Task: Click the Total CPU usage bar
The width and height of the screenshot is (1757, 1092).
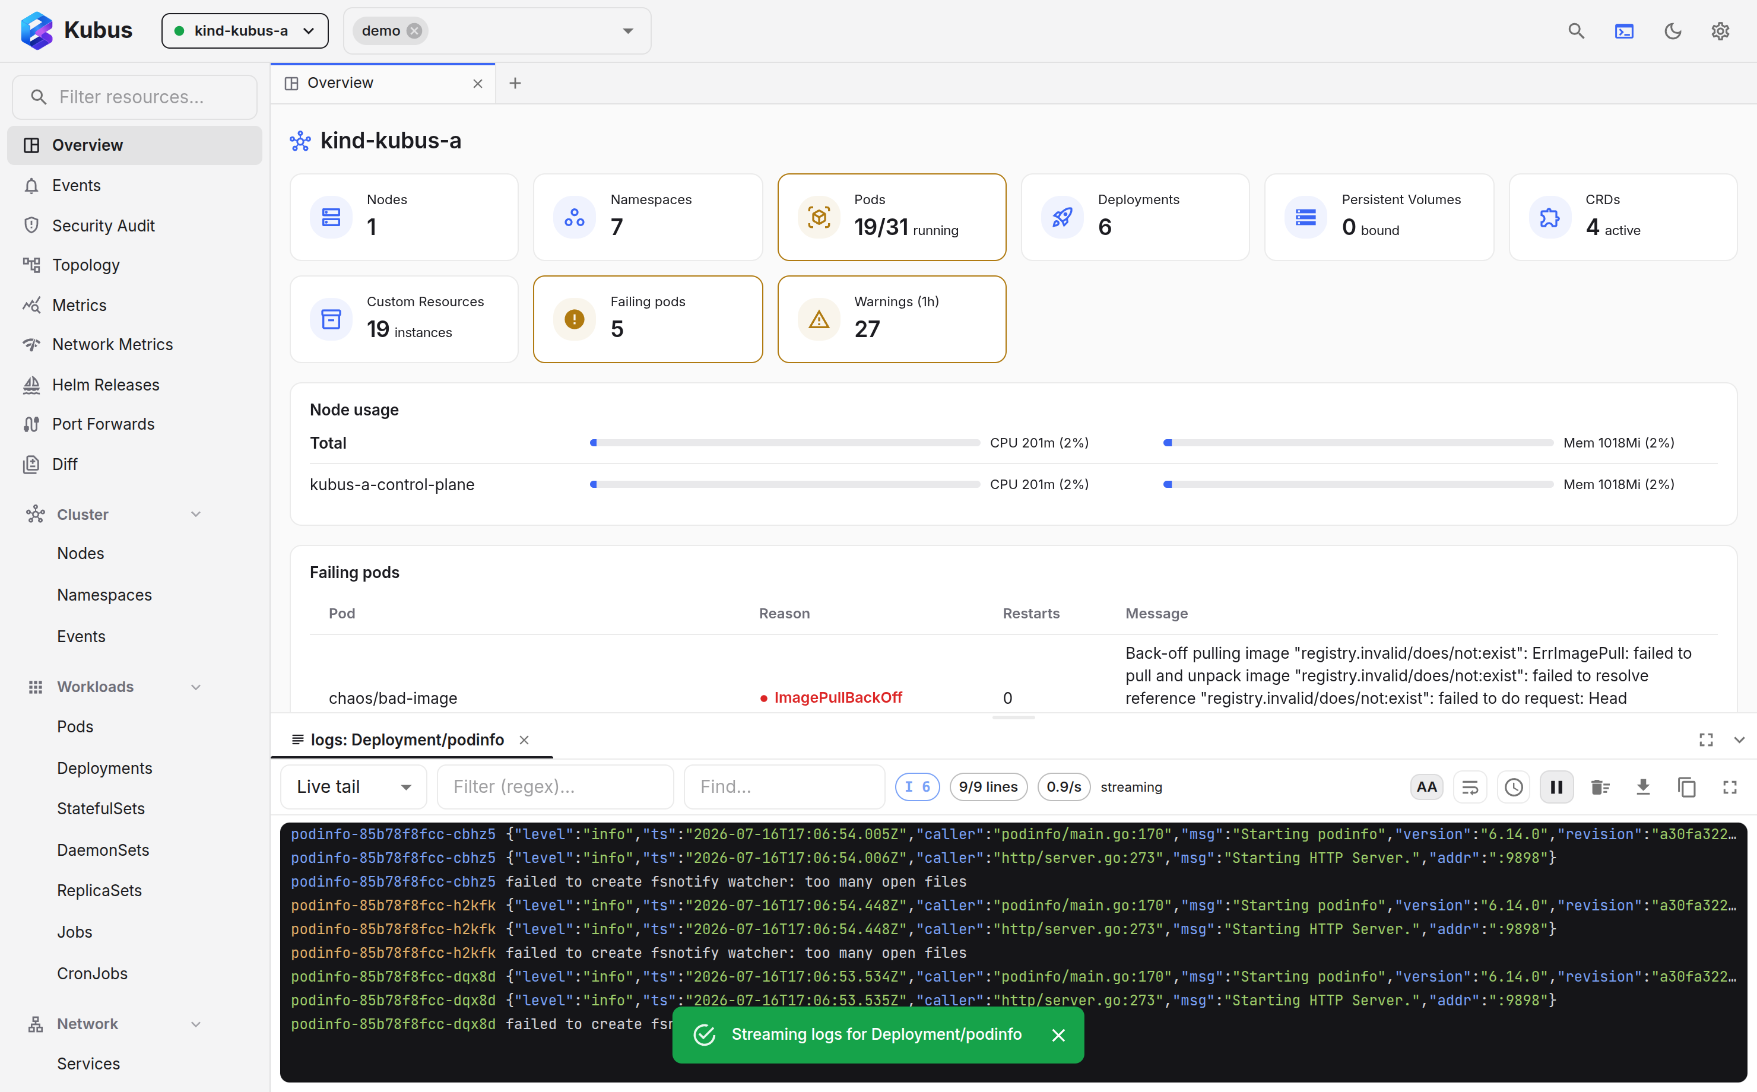Action: (785, 443)
